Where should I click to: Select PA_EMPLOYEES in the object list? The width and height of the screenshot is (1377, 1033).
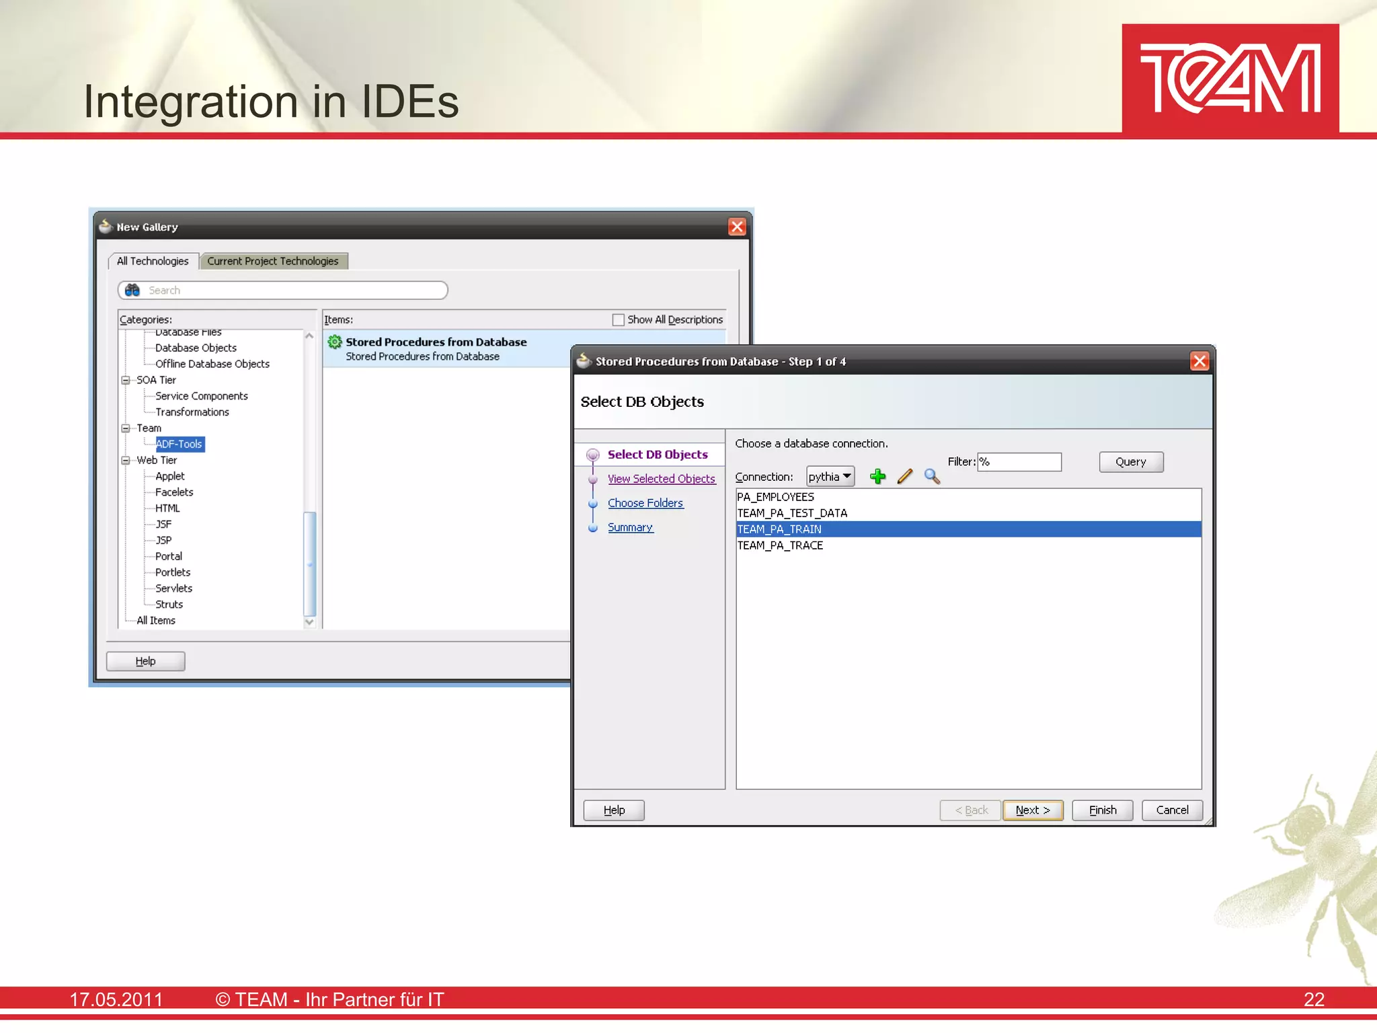(x=968, y=497)
